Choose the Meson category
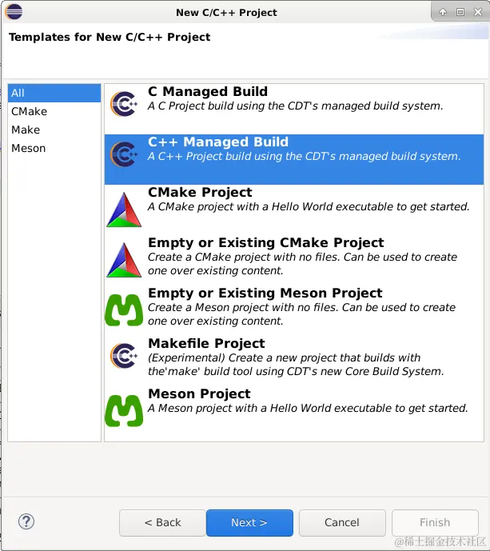The image size is (490, 551). (x=29, y=148)
